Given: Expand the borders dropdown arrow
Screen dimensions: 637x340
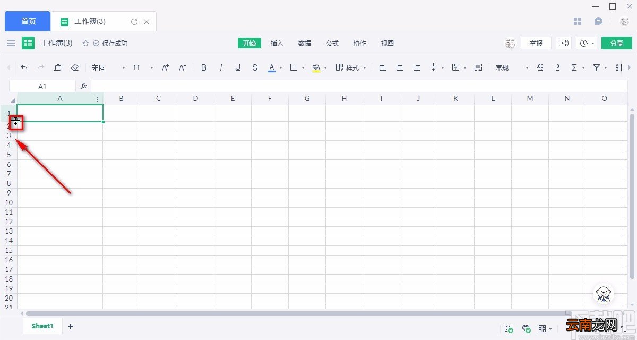Looking at the screenshot, I should pos(303,67).
